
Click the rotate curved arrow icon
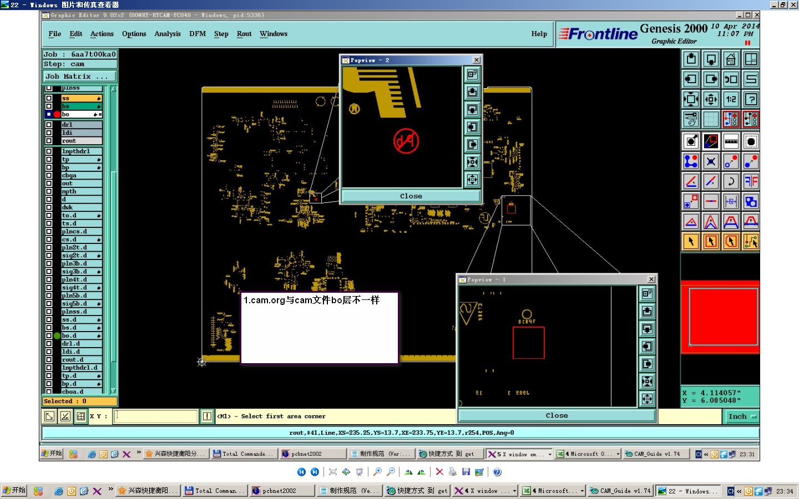(x=731, y=181)
